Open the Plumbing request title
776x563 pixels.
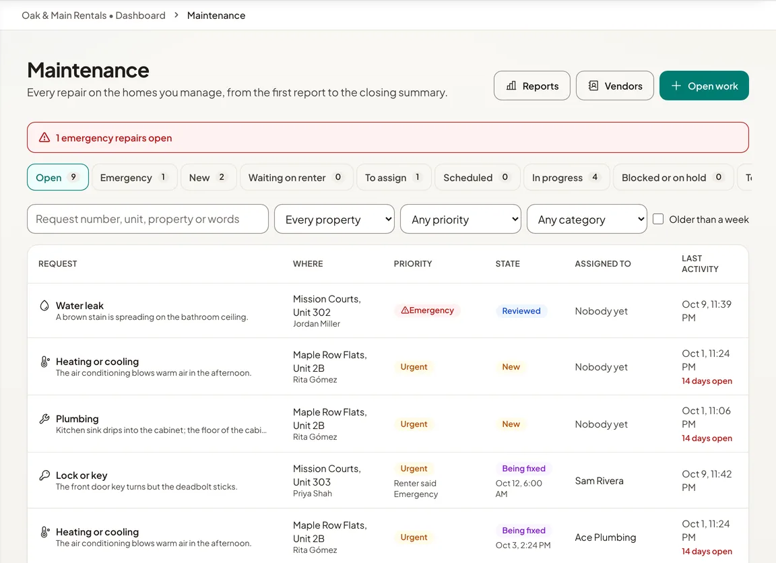[x=77, y=418]
